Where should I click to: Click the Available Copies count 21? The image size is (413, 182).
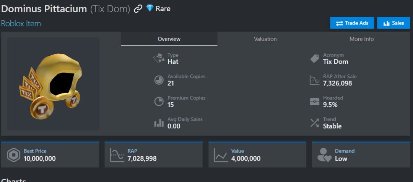pyautogui.click(x=171, y=84)
